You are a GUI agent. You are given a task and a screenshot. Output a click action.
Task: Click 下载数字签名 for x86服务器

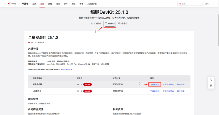(x=168, y=91)
